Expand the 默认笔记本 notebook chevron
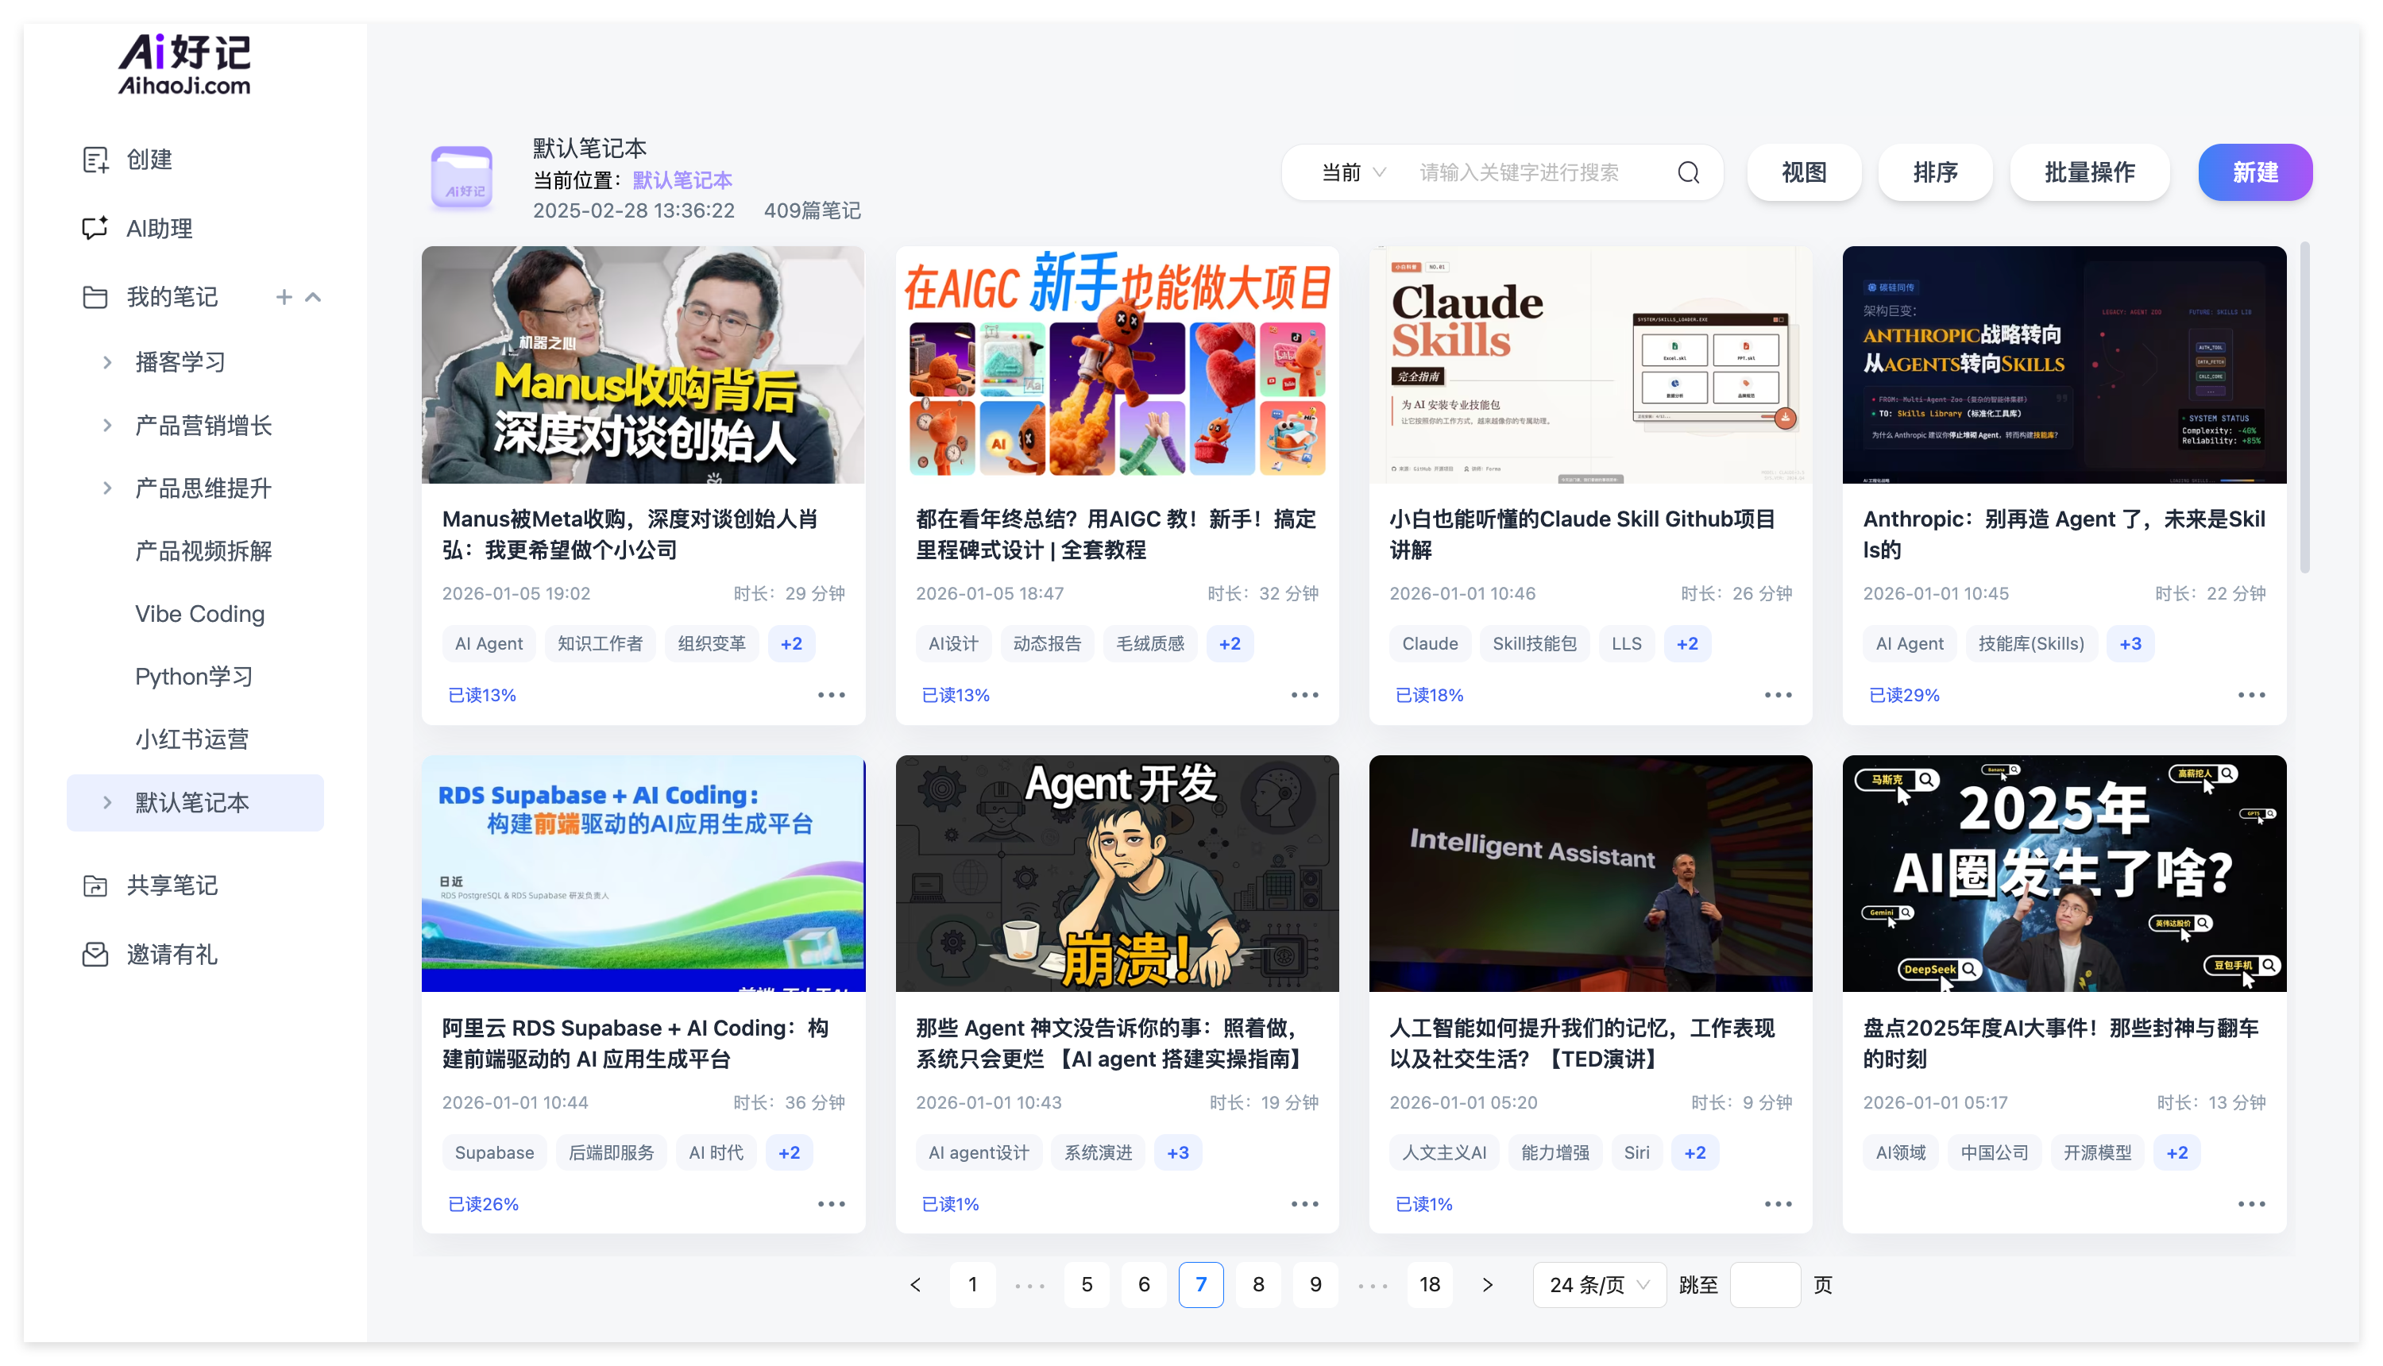 pyautogui.click(x=107, y=802)
